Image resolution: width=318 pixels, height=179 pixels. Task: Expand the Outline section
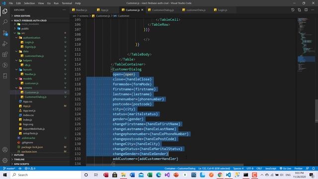[40, 155]
